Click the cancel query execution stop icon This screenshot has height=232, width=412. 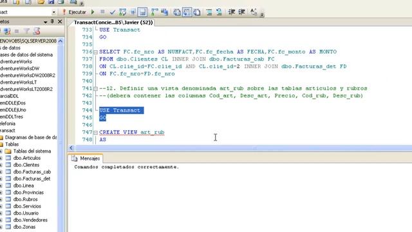(102, 12)
